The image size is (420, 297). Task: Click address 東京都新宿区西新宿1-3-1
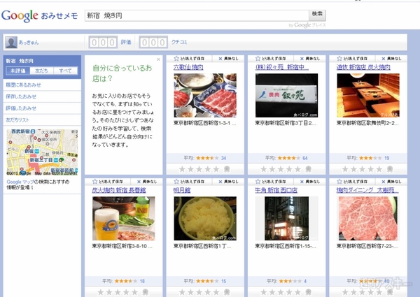click(205, 123)
